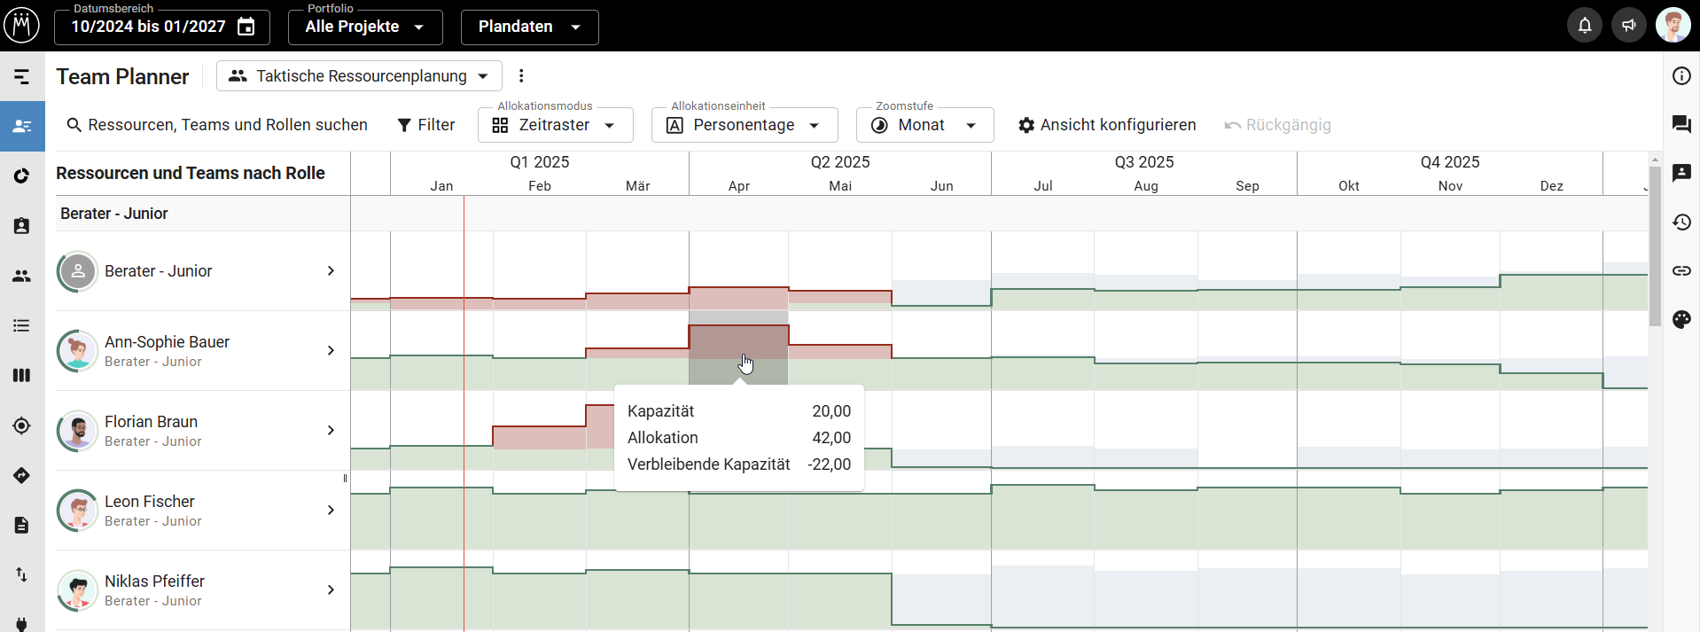Click the Rückgängig undo button
This screenshot has height=632, width=1700.
pyautogui.click(x=1277, y=125)
